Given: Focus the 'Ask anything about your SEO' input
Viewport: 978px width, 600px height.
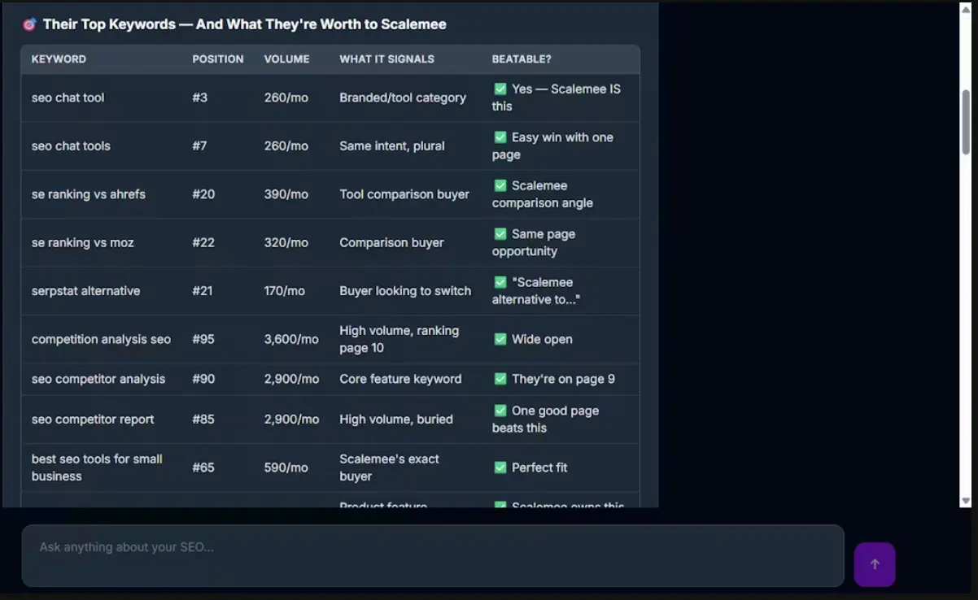Looking at the screenshot, I should click(433, 555).
